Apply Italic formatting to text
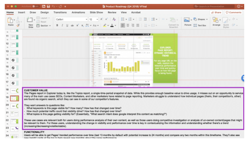 [62, 25]
